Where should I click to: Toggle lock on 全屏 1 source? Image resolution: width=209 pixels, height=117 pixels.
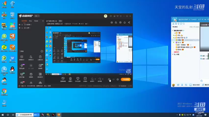click(22, 28)
